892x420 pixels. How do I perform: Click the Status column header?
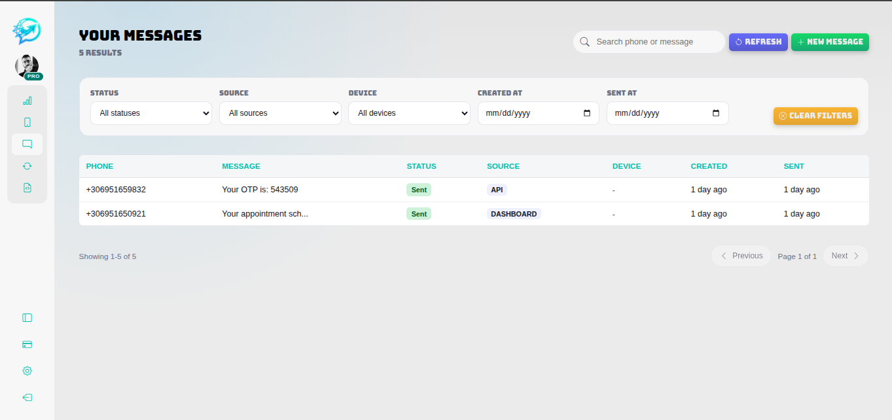pos(421,166)
